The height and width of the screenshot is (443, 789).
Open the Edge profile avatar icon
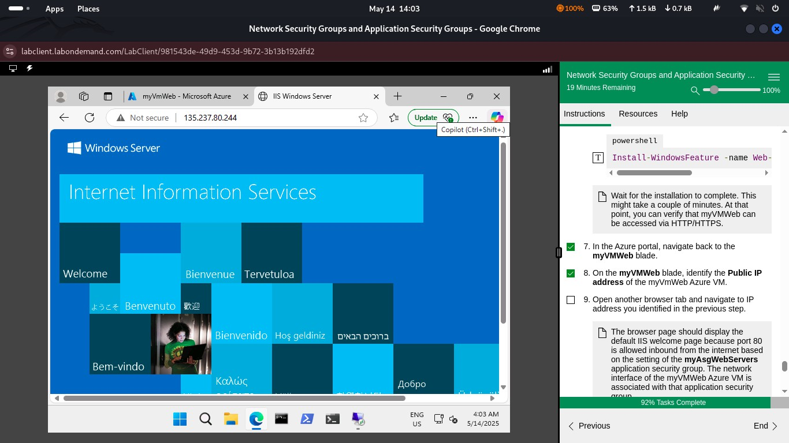pyautogui.click(x=60, y=96)
